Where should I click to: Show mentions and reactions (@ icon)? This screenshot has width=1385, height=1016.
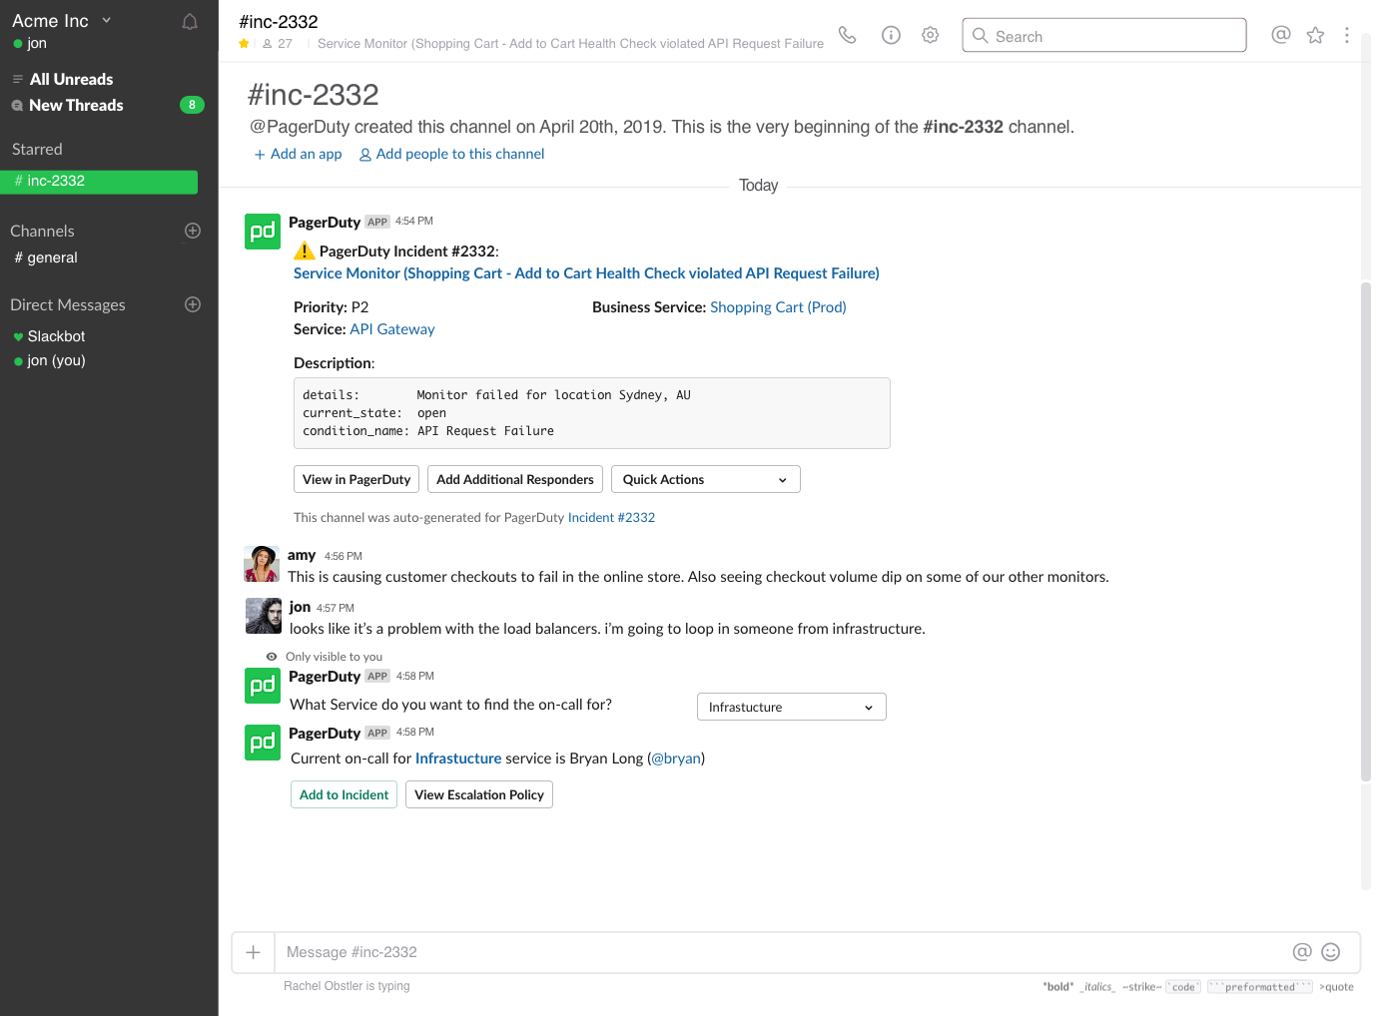[x=1280, y=35]
